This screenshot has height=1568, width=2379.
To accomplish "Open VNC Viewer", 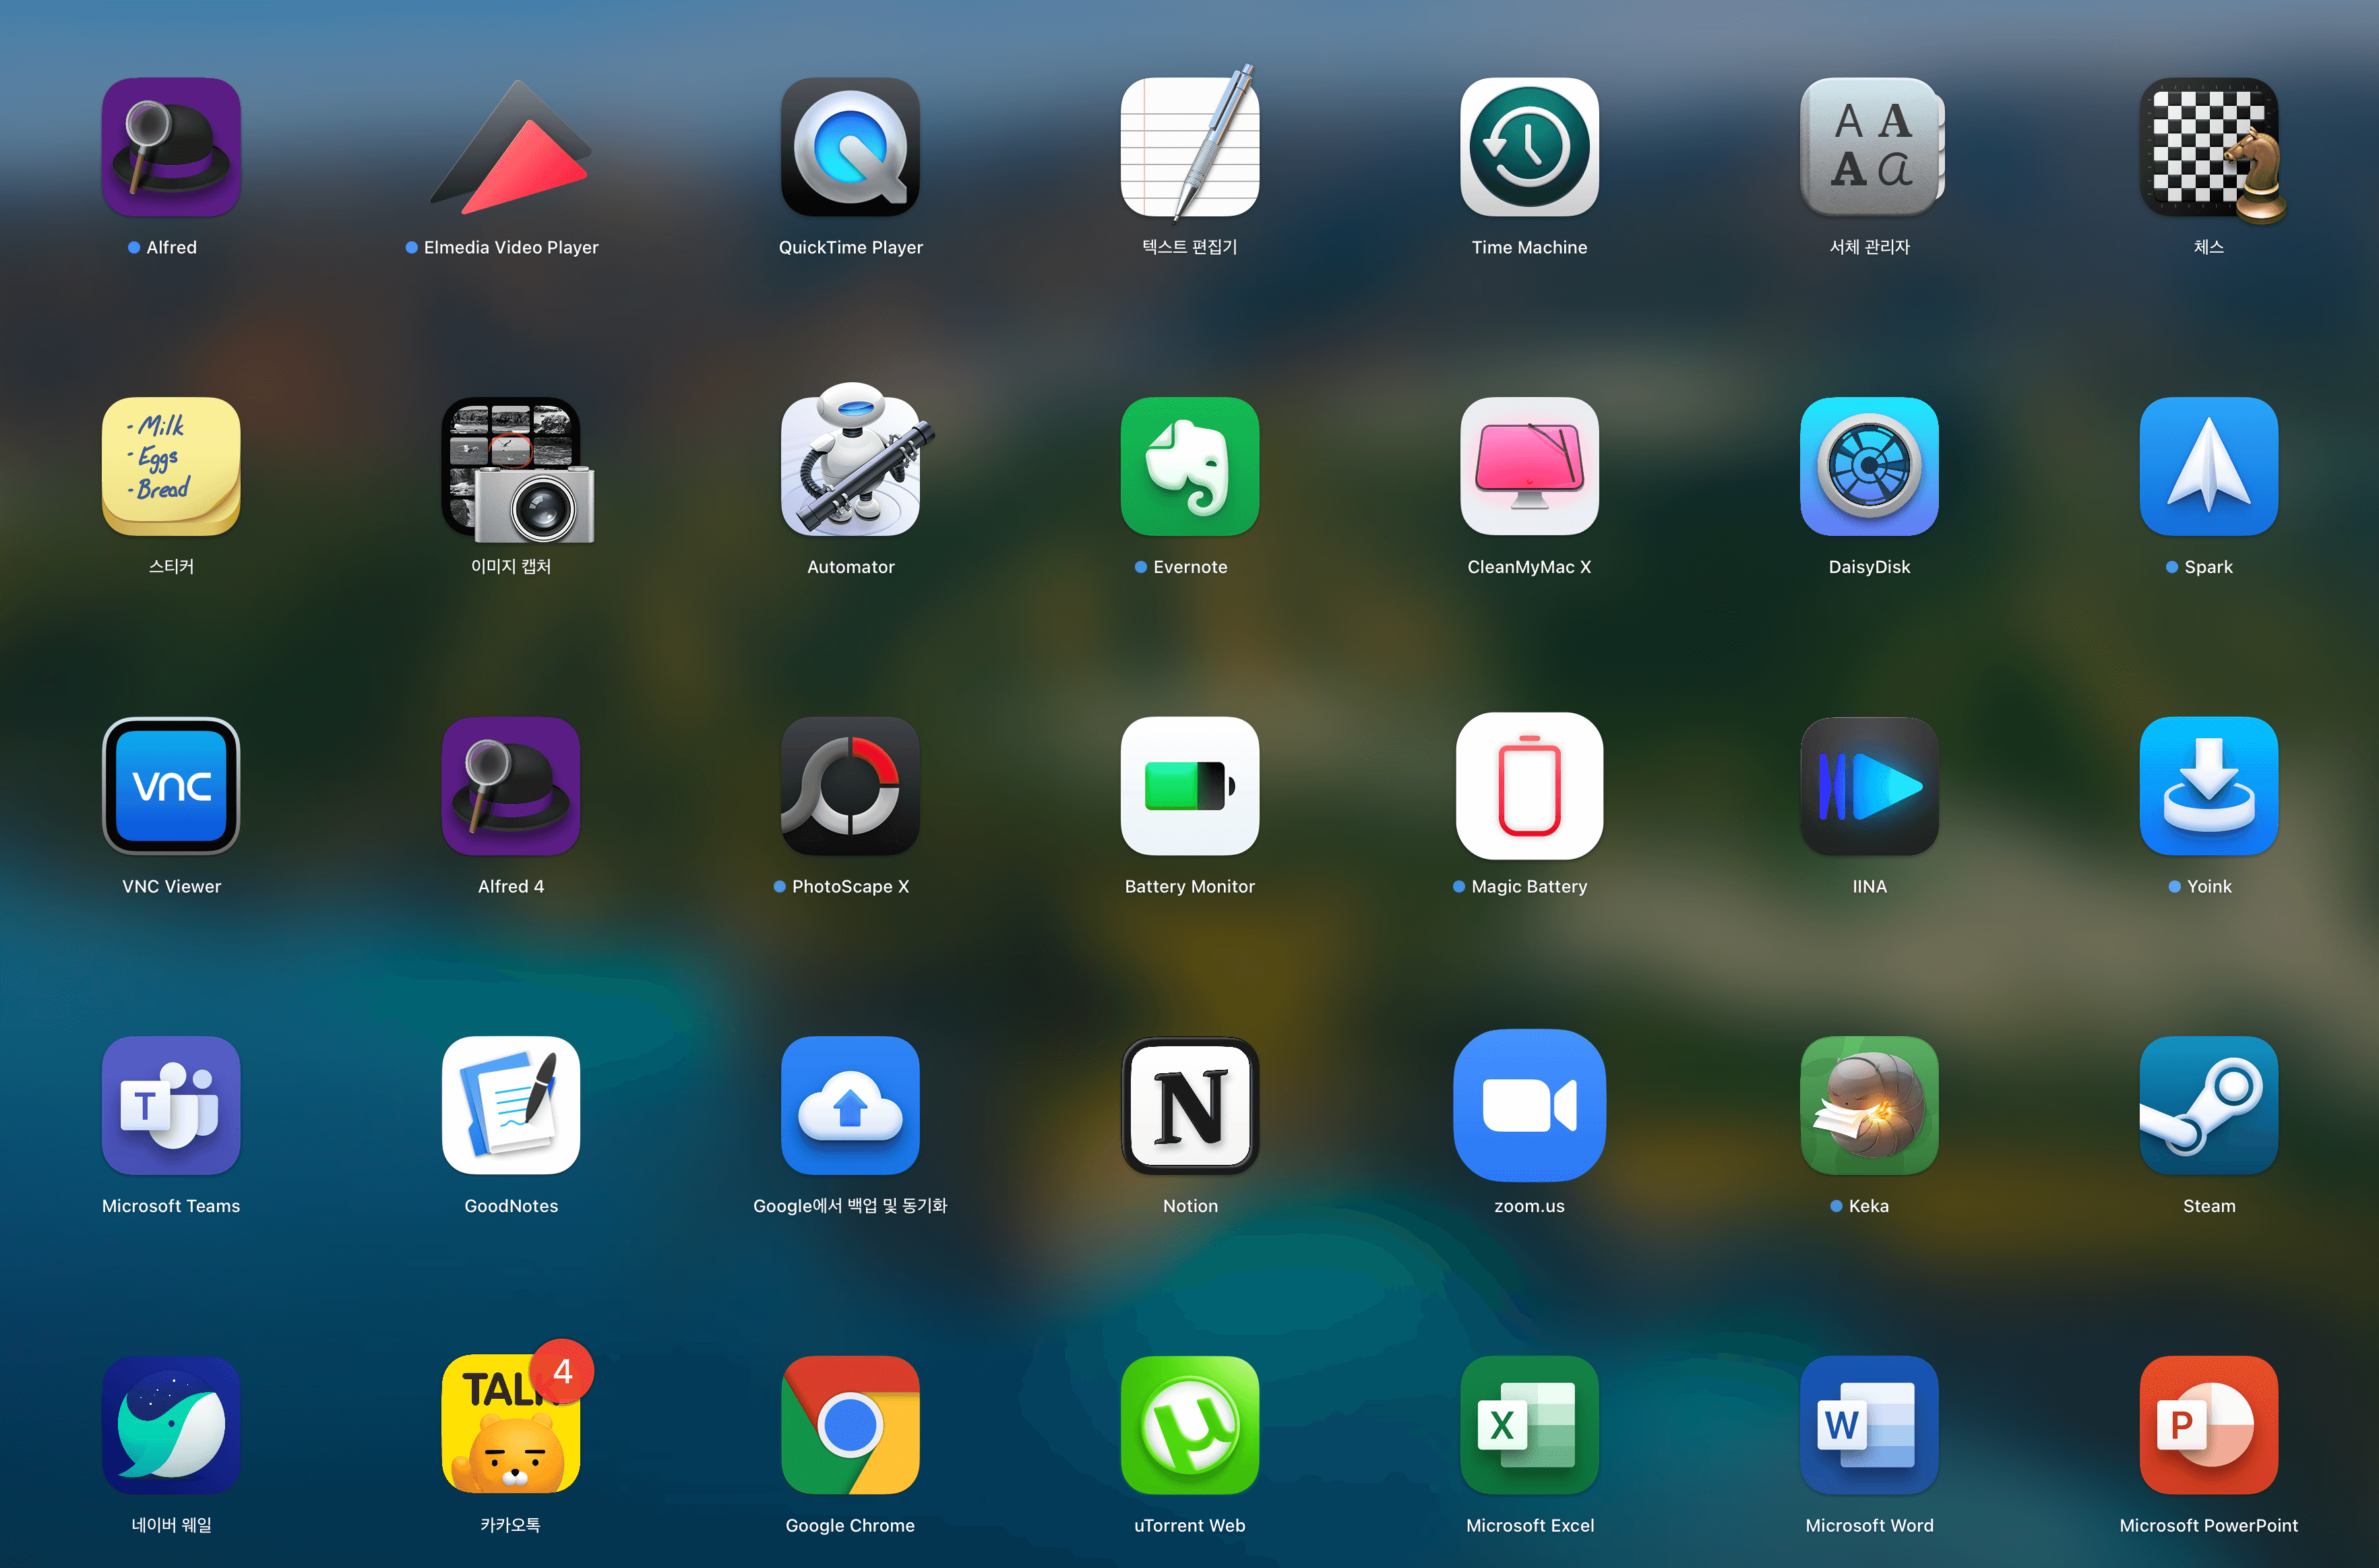I will click(x=171, y=786).
